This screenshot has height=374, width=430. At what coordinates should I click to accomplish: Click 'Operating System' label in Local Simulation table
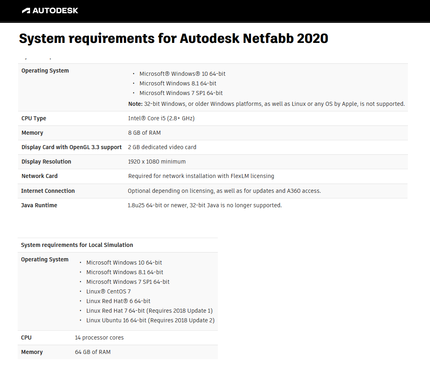(x=45, y=259)
